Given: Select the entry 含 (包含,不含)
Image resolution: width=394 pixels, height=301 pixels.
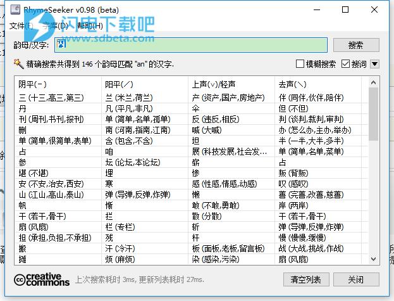Looking at the screenshot, I should [129, 141].
